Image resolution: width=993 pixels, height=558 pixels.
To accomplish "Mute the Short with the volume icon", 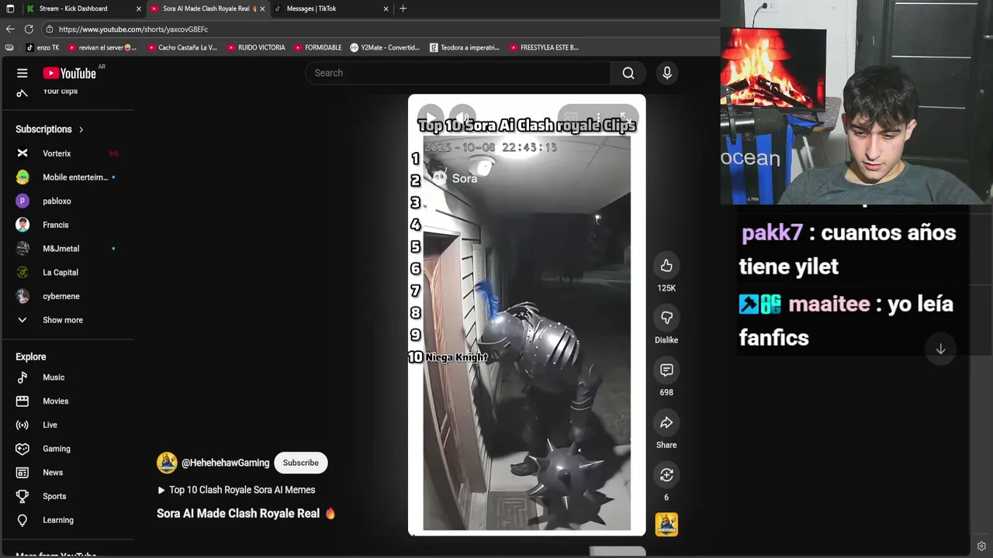I will (x=463, y=118).
